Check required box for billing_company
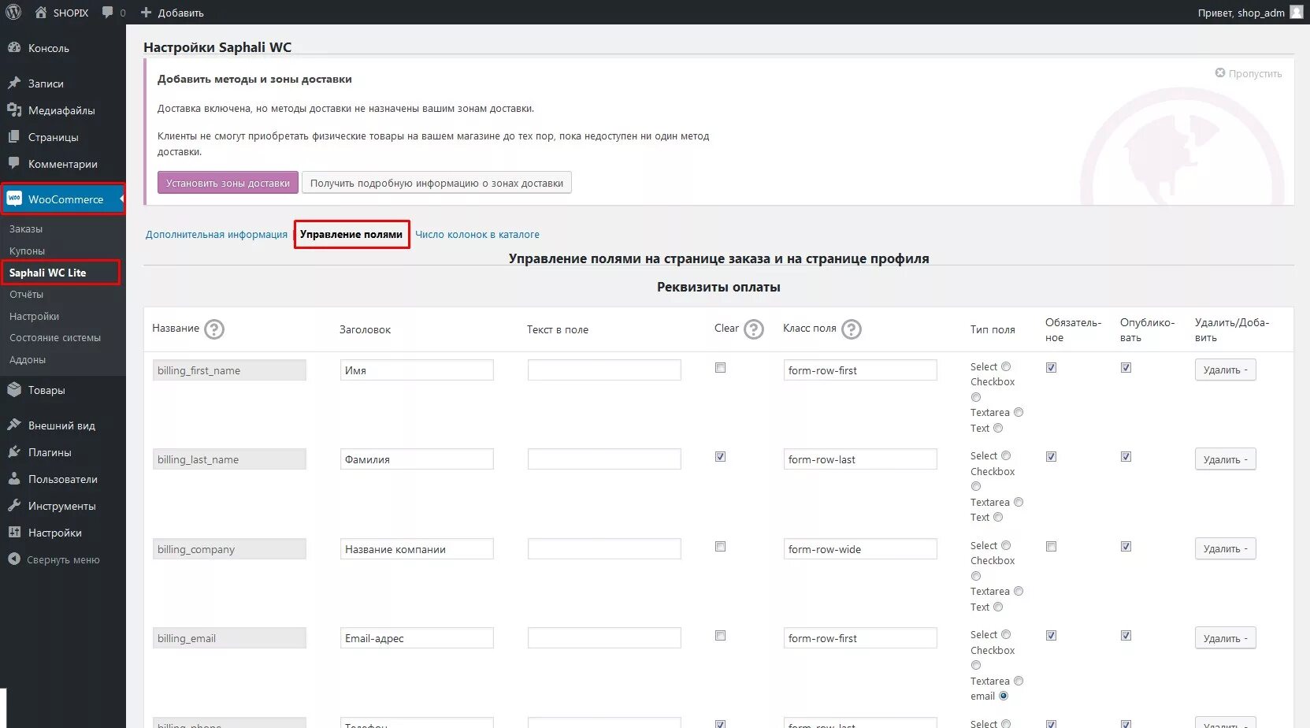 tap(1051, 546)
